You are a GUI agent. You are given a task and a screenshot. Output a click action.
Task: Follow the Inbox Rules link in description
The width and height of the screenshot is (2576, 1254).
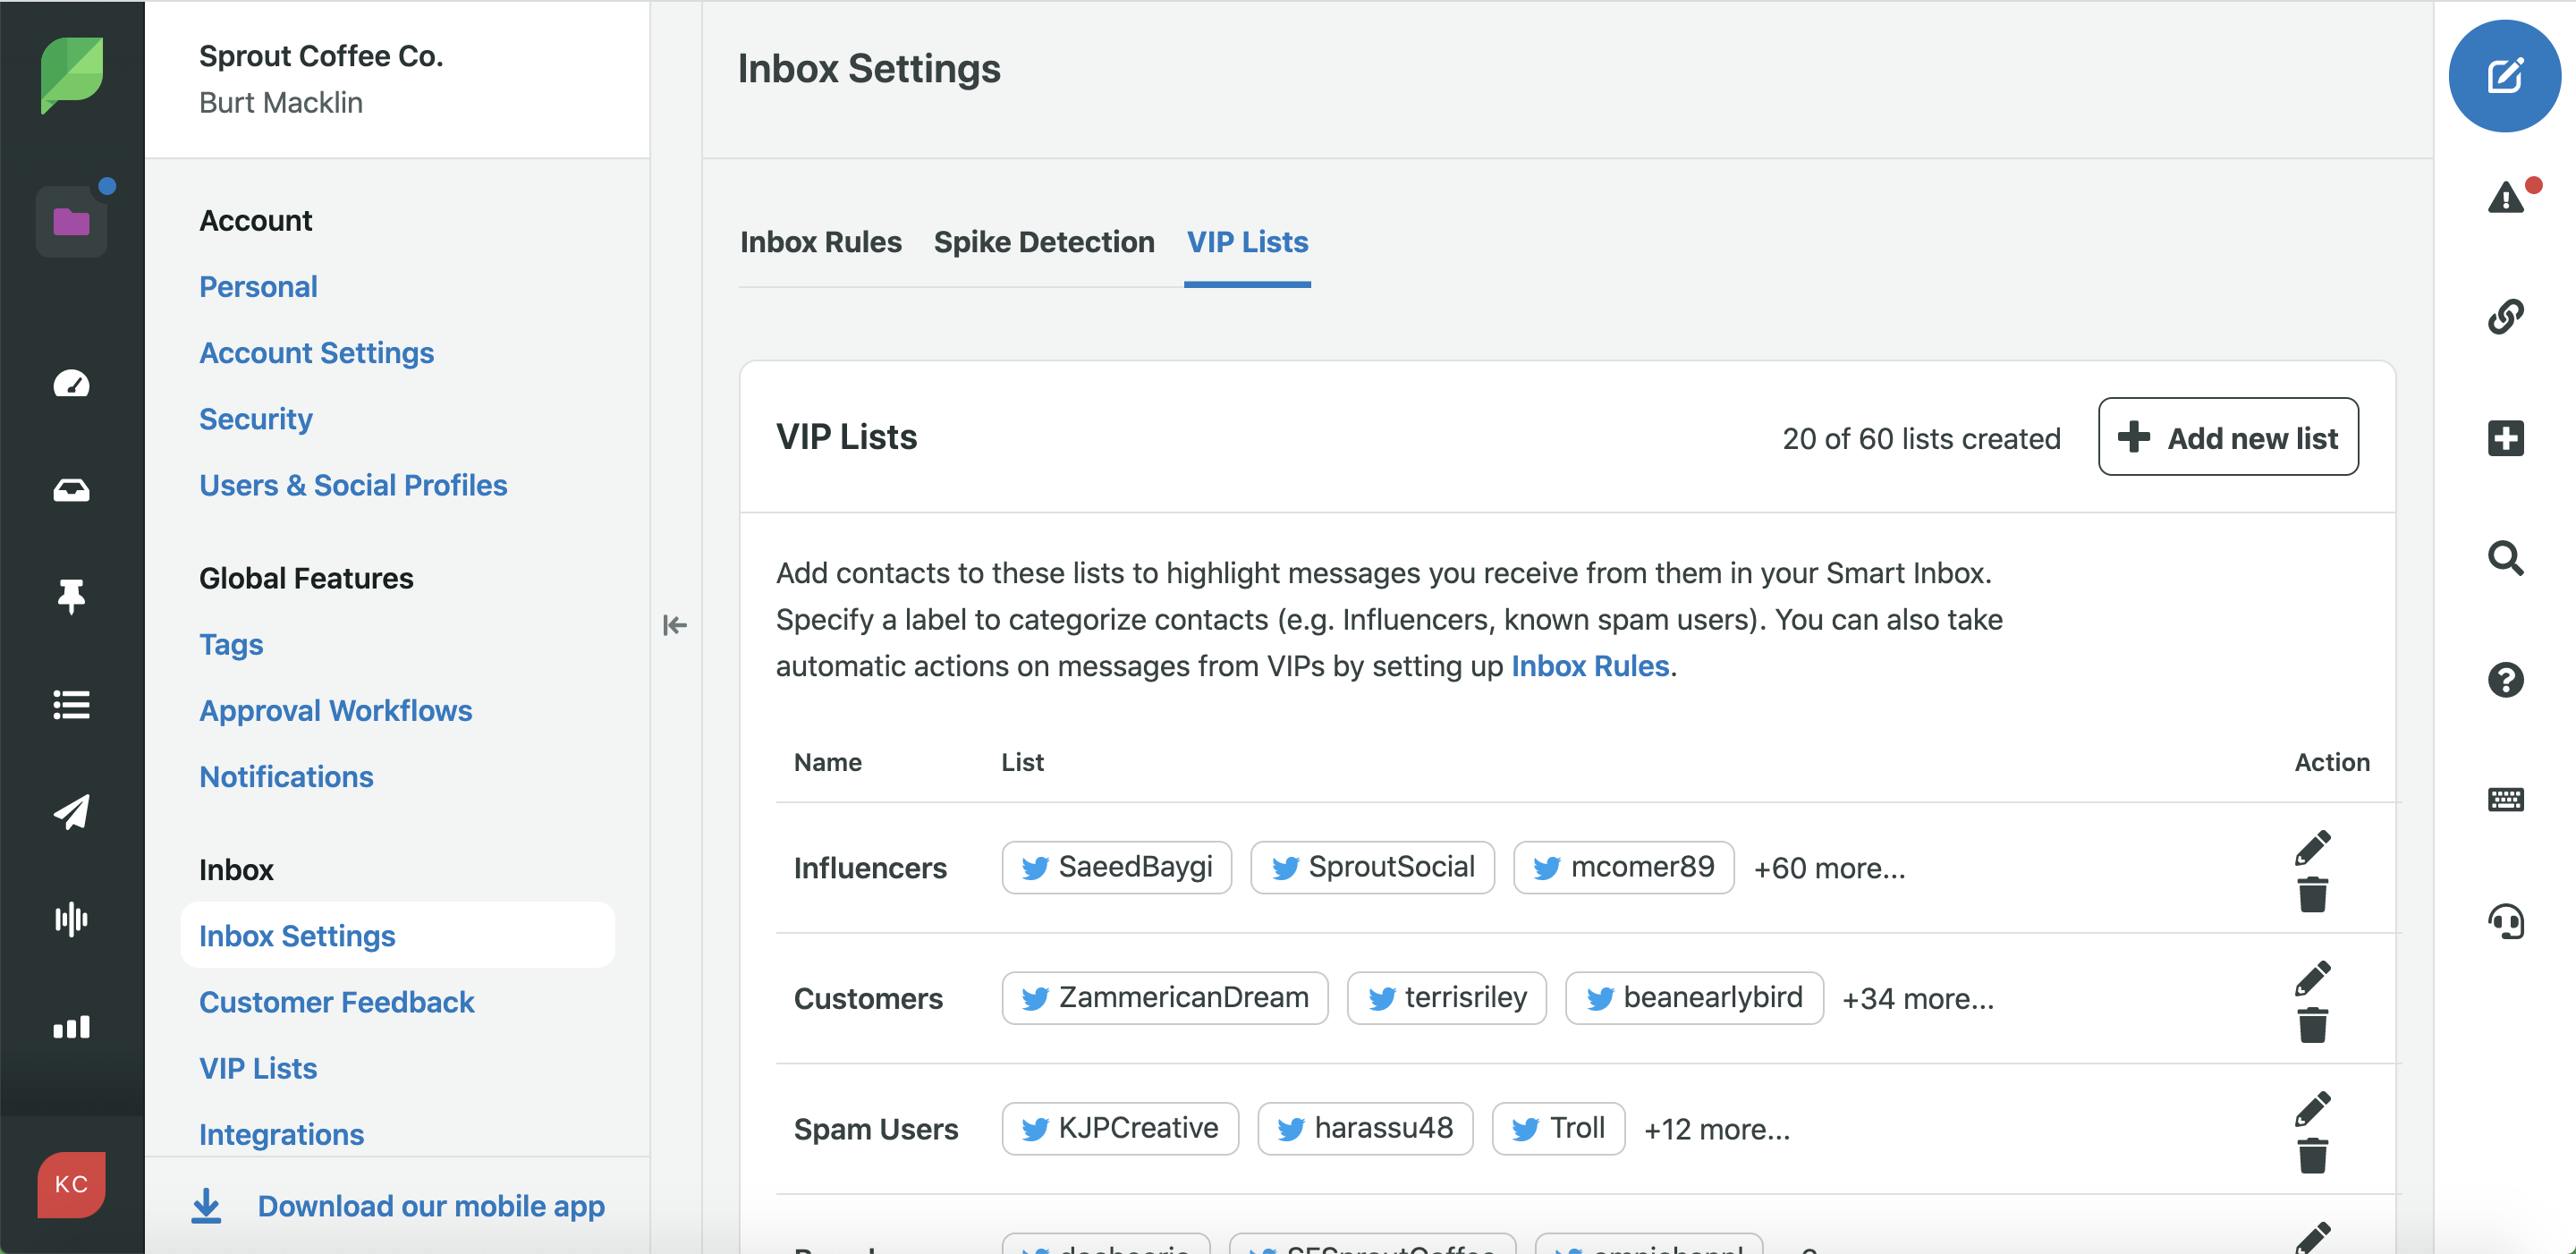(x=1590, y=667)
